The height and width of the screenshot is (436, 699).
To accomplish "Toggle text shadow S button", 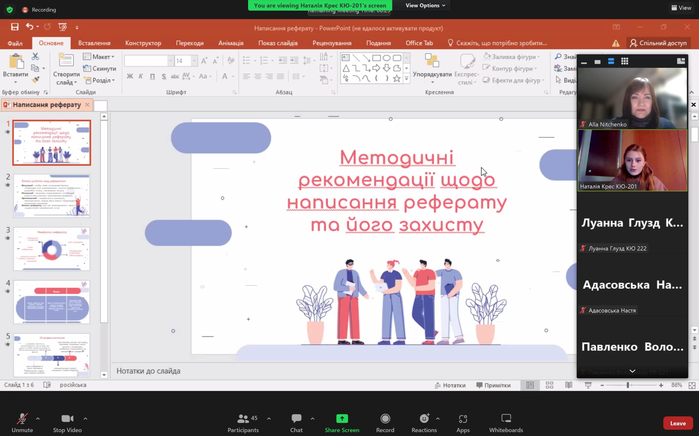I will click(164, 76).
